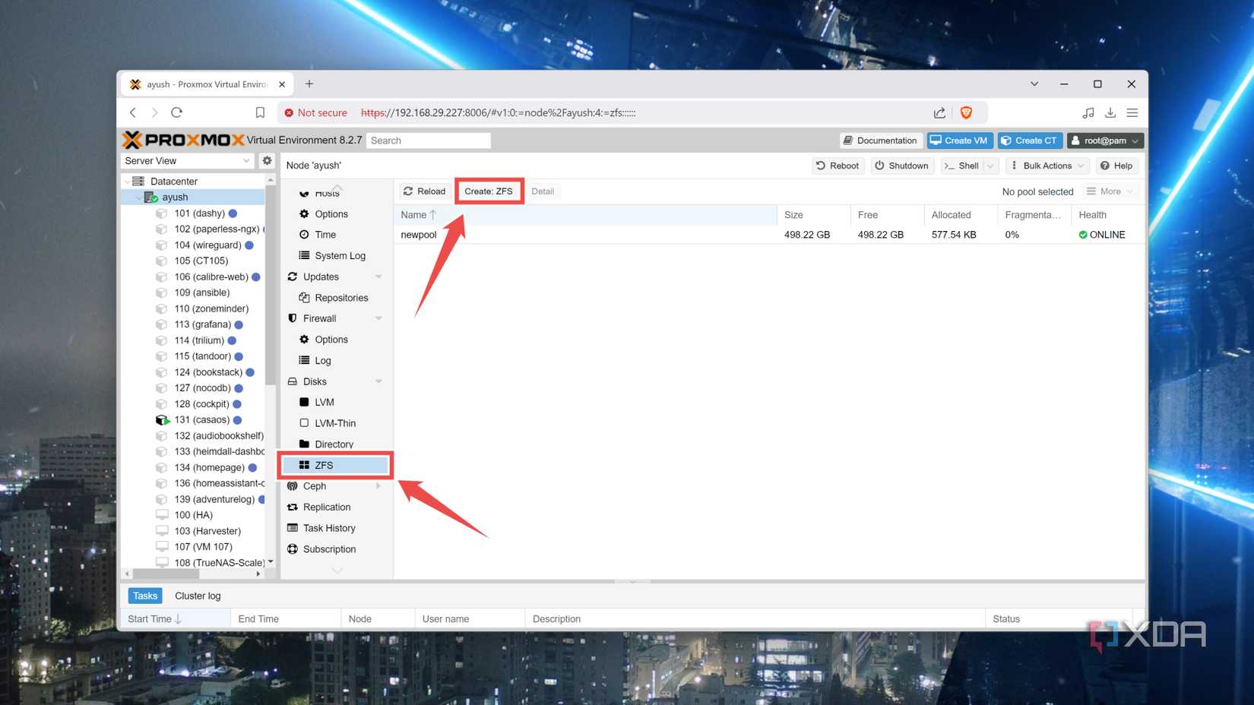
Task: Switch to the Cluster log tab
Action: coord(198,596)
